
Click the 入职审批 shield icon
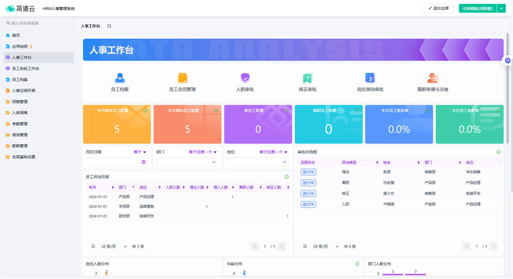(245, 78)
